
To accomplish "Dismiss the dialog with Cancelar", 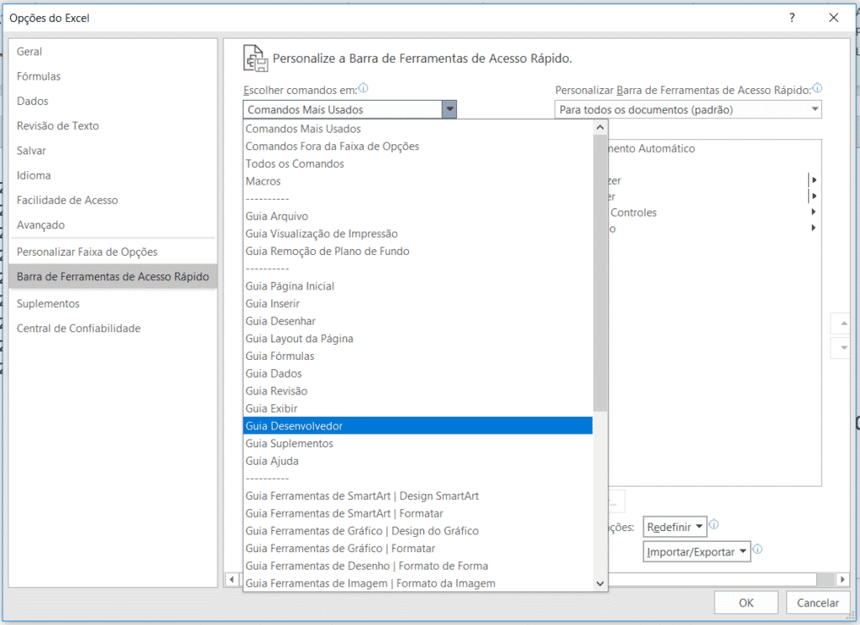I will [818, 602].
